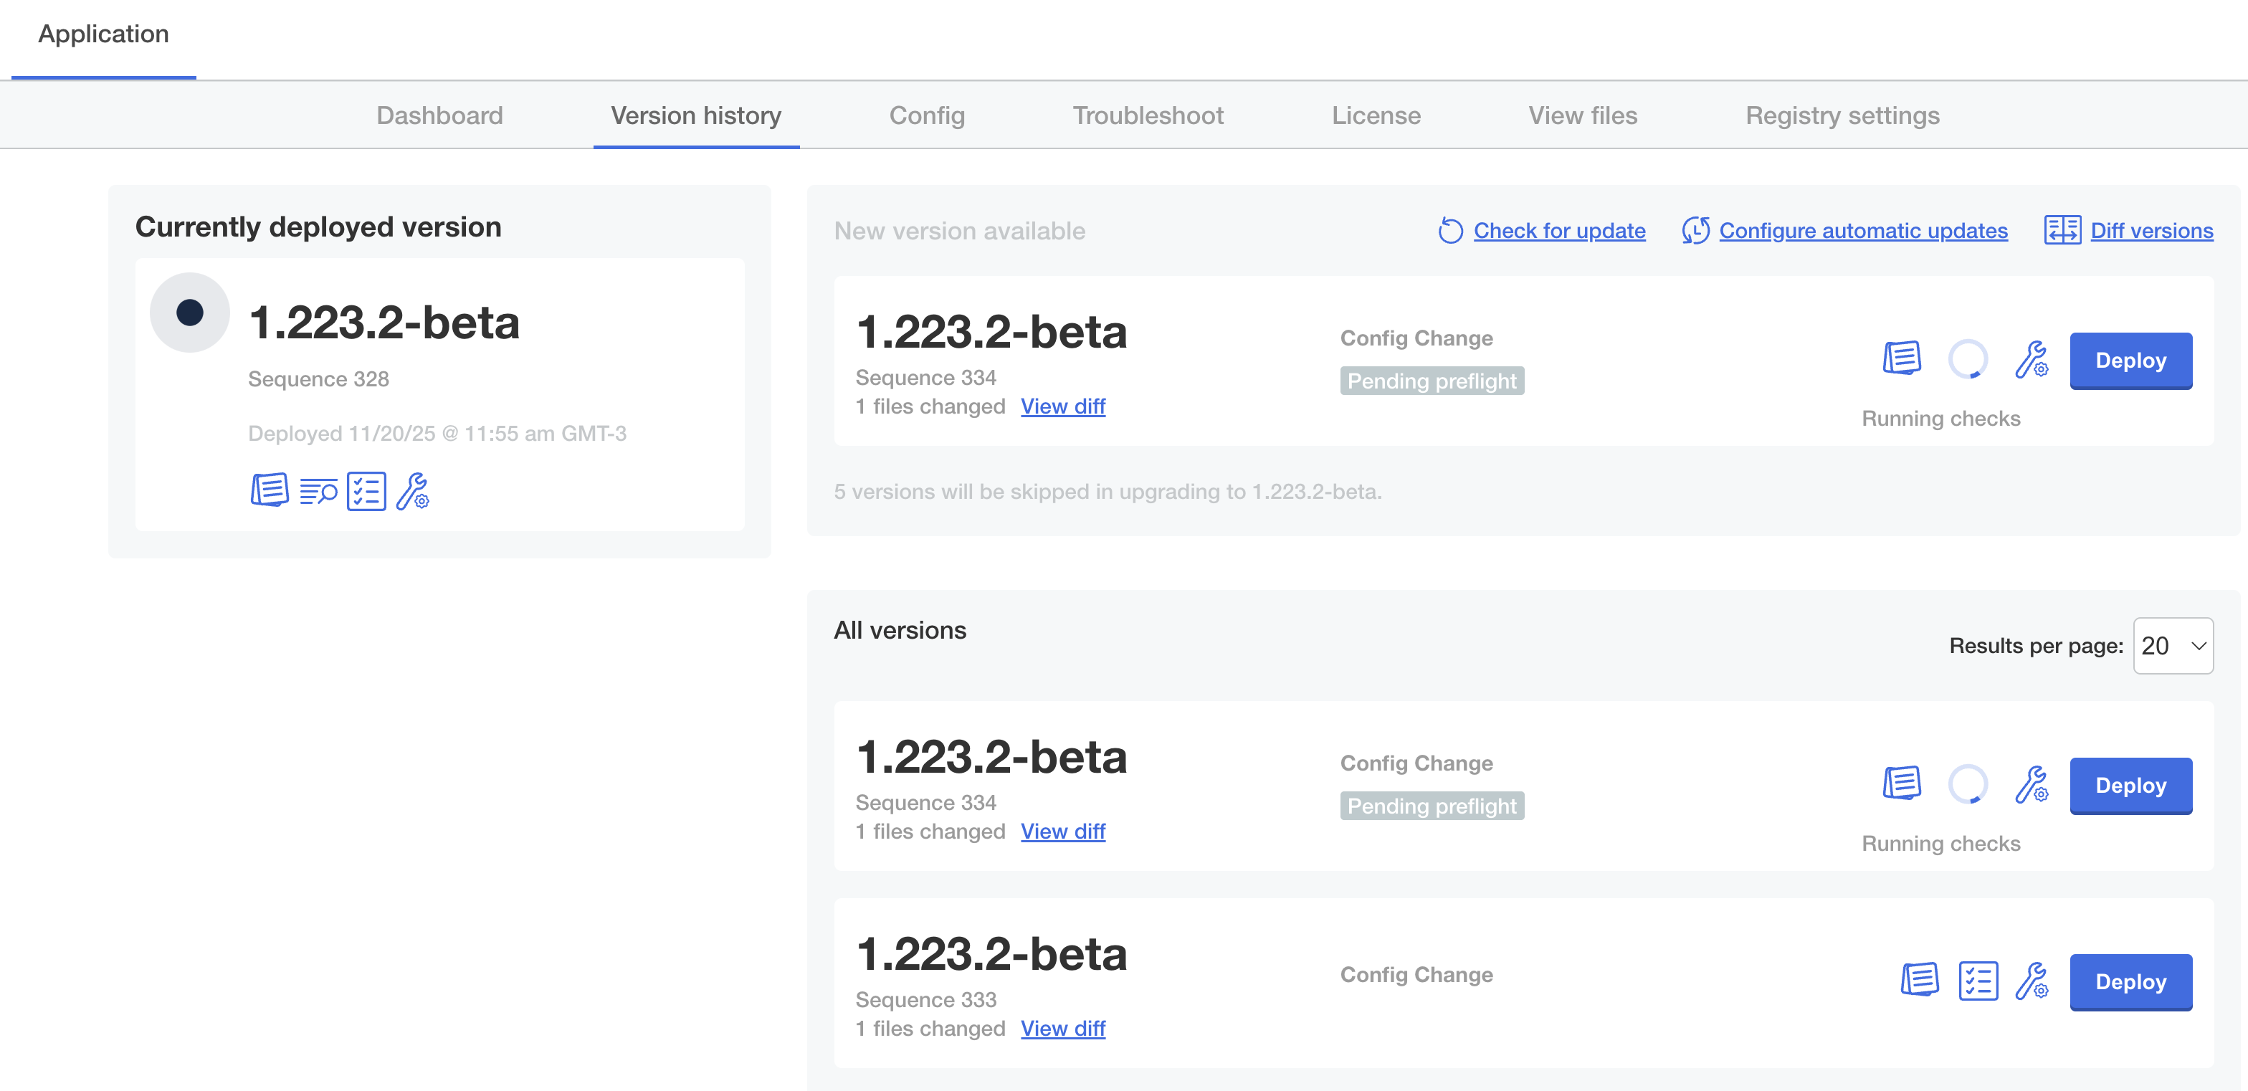The height and width of the screenshot is (1091, 2248).
Task: Open preflight results icon for Sequence 333
Action: tap(1978, 981)
